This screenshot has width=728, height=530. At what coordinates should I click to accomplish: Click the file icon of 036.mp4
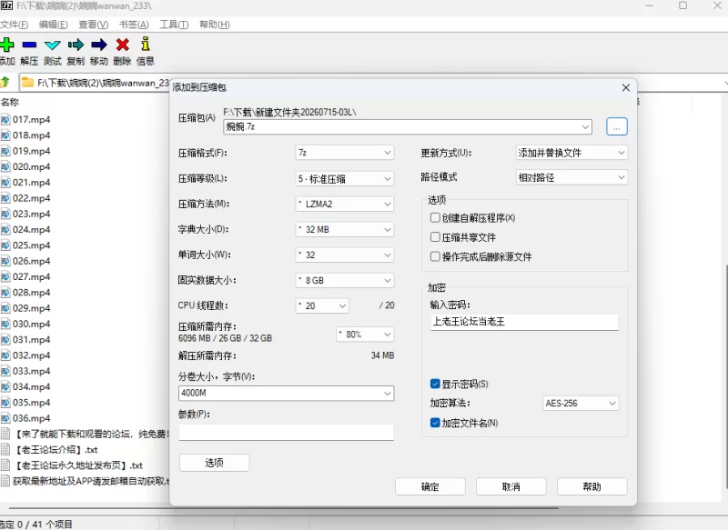(5, 418)
